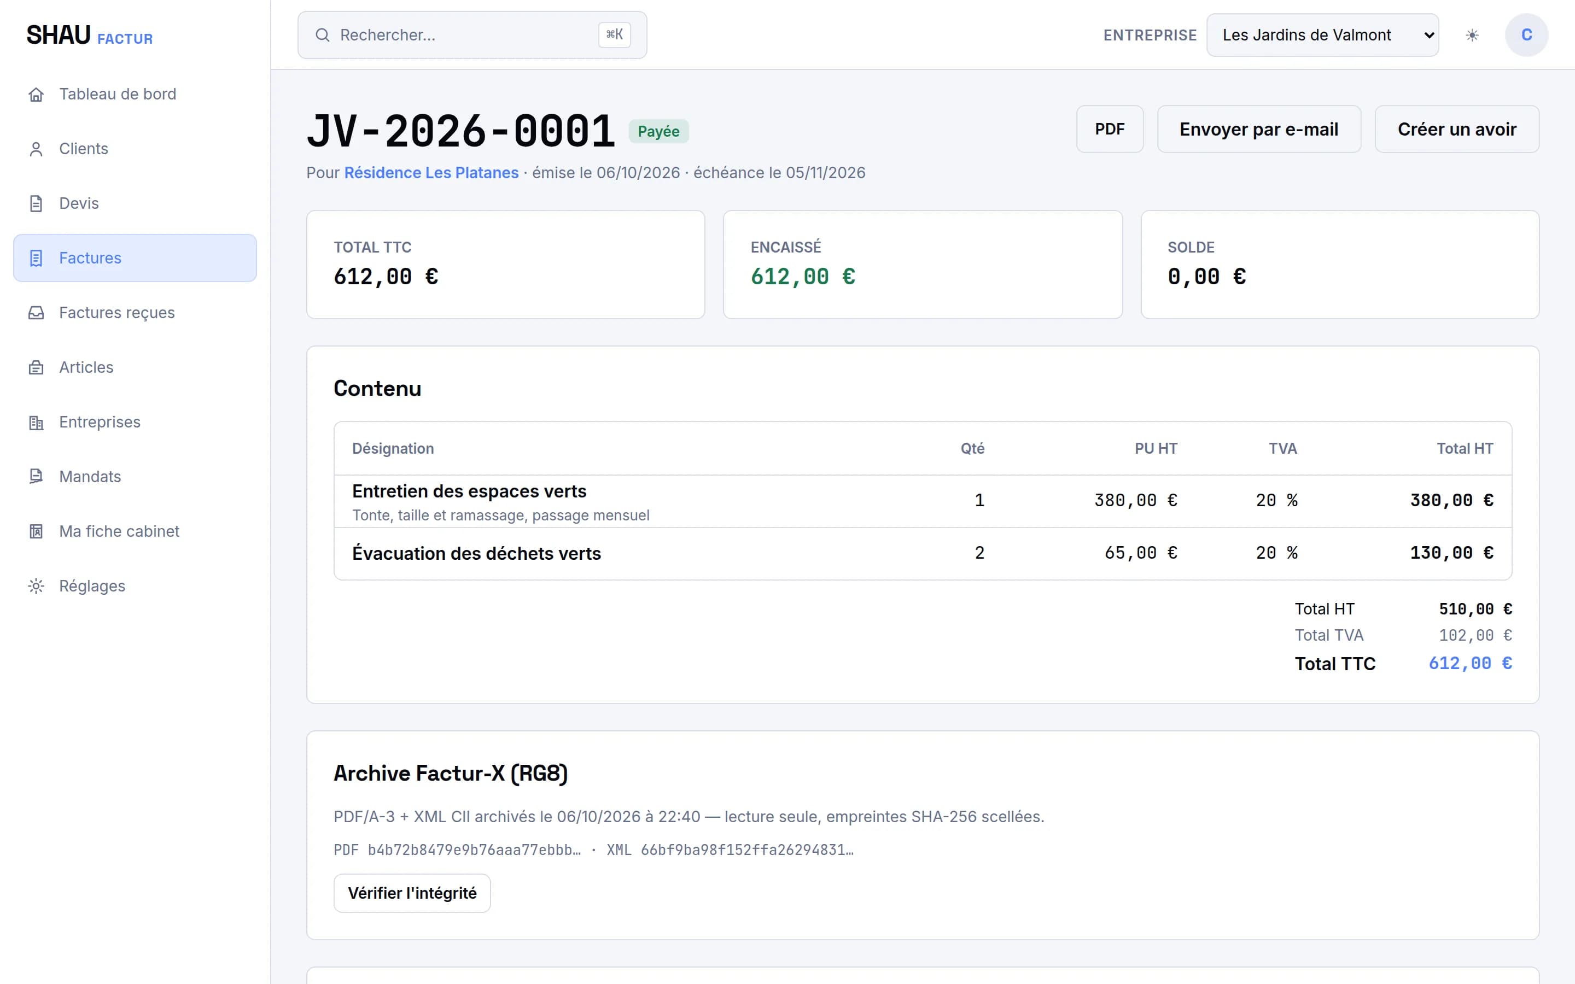This screenshot has width=1575, height=984.
Task: Open Ma fiche cabinet
Action: click(x=135, y=532)
